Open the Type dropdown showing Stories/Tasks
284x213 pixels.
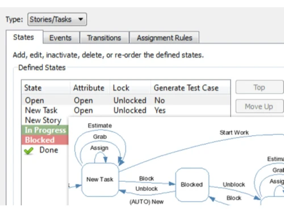click(x=57, y=19)
